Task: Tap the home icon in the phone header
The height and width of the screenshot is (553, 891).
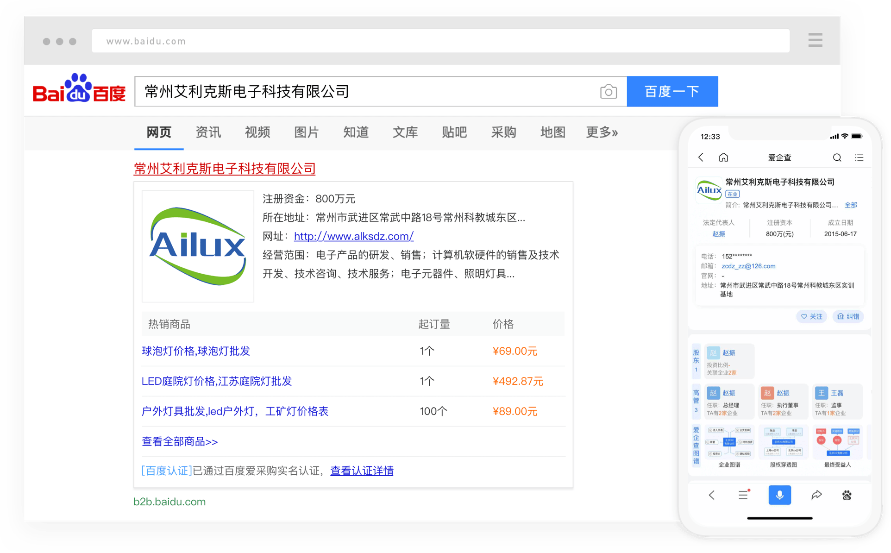Action: (x=723, y=157)
